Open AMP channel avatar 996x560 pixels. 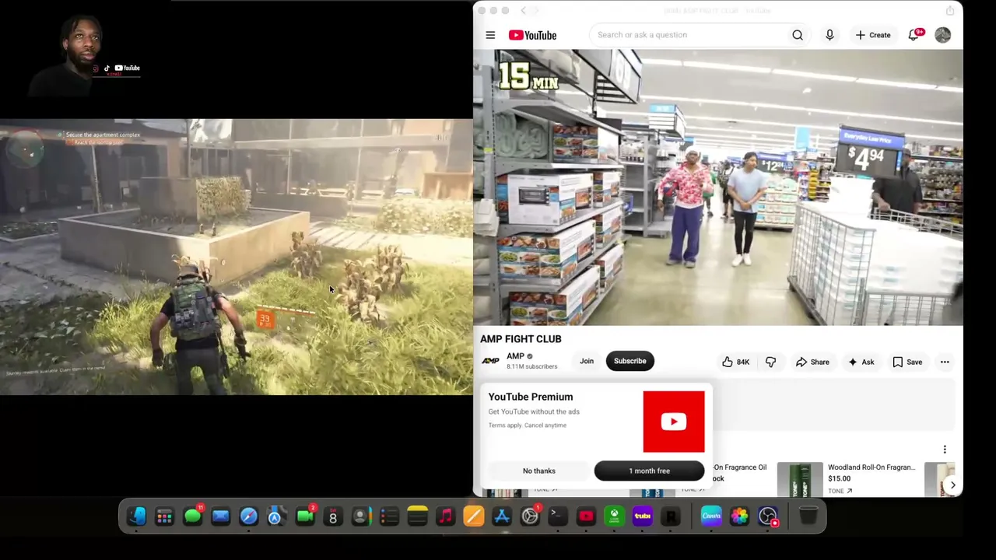(x=490, y=361)
